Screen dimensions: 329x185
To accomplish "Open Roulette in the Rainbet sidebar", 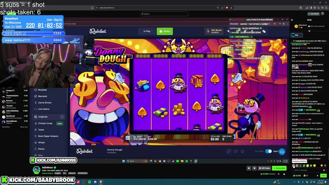I will [x=42, y=90].
